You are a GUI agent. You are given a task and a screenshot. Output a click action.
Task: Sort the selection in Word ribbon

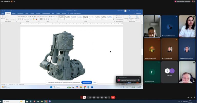54,17
